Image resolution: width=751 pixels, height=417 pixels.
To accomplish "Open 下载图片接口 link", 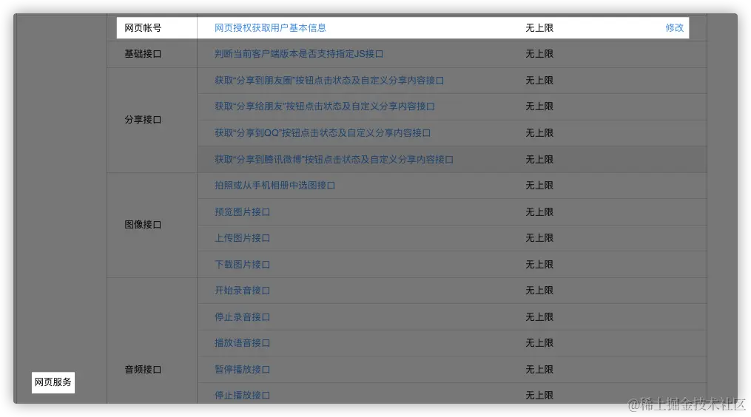I will click(x=243, y=264).
